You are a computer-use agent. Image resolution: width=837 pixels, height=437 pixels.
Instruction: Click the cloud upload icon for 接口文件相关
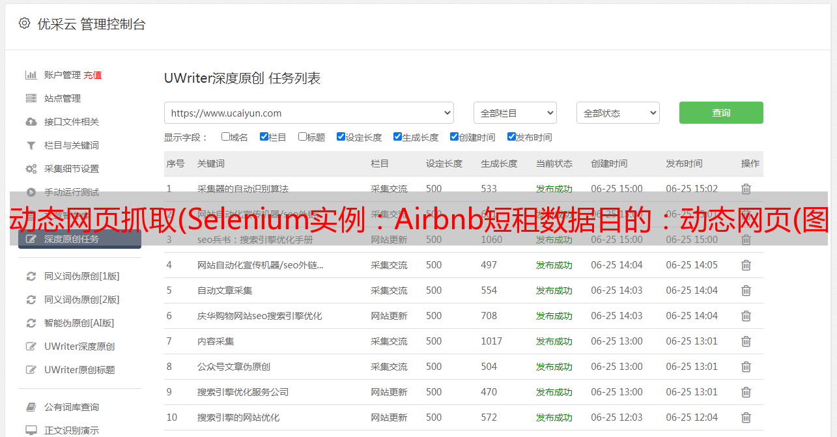(31, 122)
